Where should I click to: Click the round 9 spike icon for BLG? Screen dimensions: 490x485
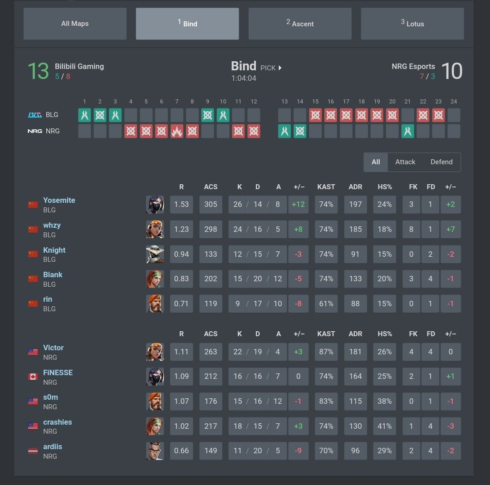point(207,115)
